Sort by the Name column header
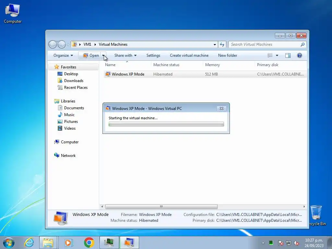Image resolution: width=332 pixels, height=249 pixels. [x=127, y=65]
